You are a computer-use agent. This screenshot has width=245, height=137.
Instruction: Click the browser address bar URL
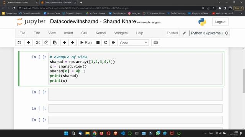(x=76, y=8)
